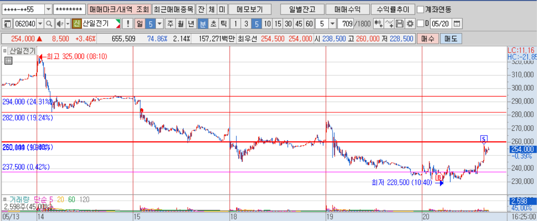
Task: Select the 초 second chart toggle
Action: (213, 24)
